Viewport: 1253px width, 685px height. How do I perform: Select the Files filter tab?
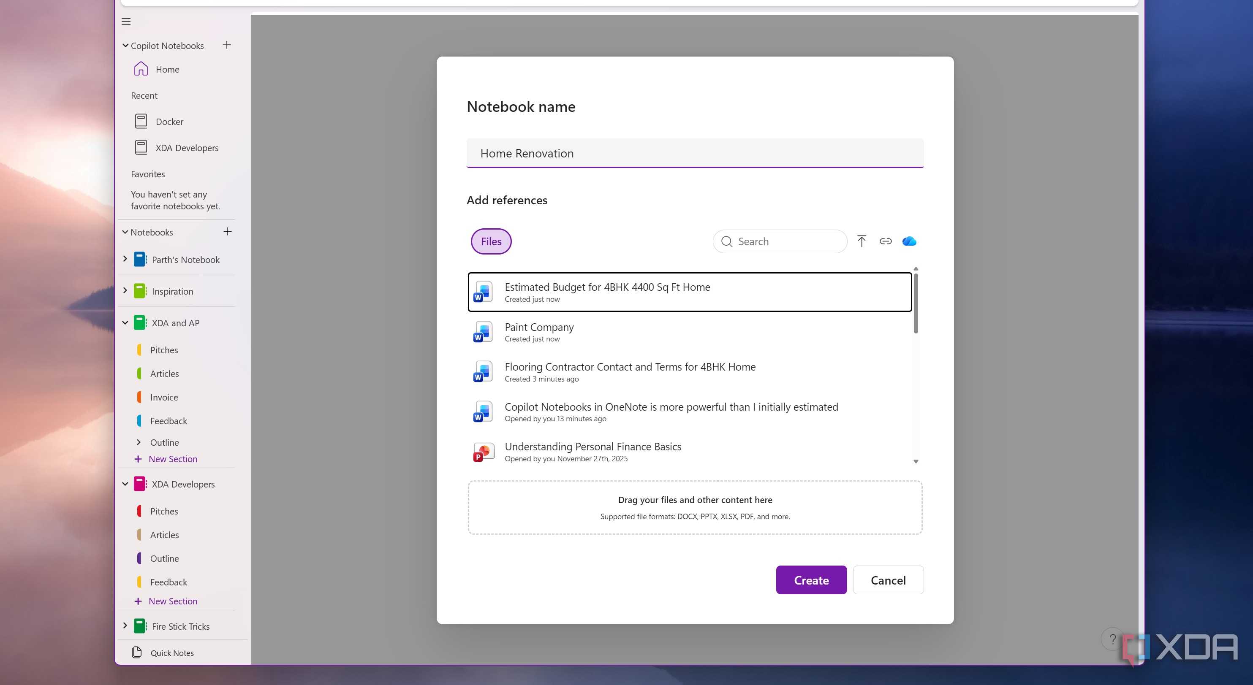point(491,241)
